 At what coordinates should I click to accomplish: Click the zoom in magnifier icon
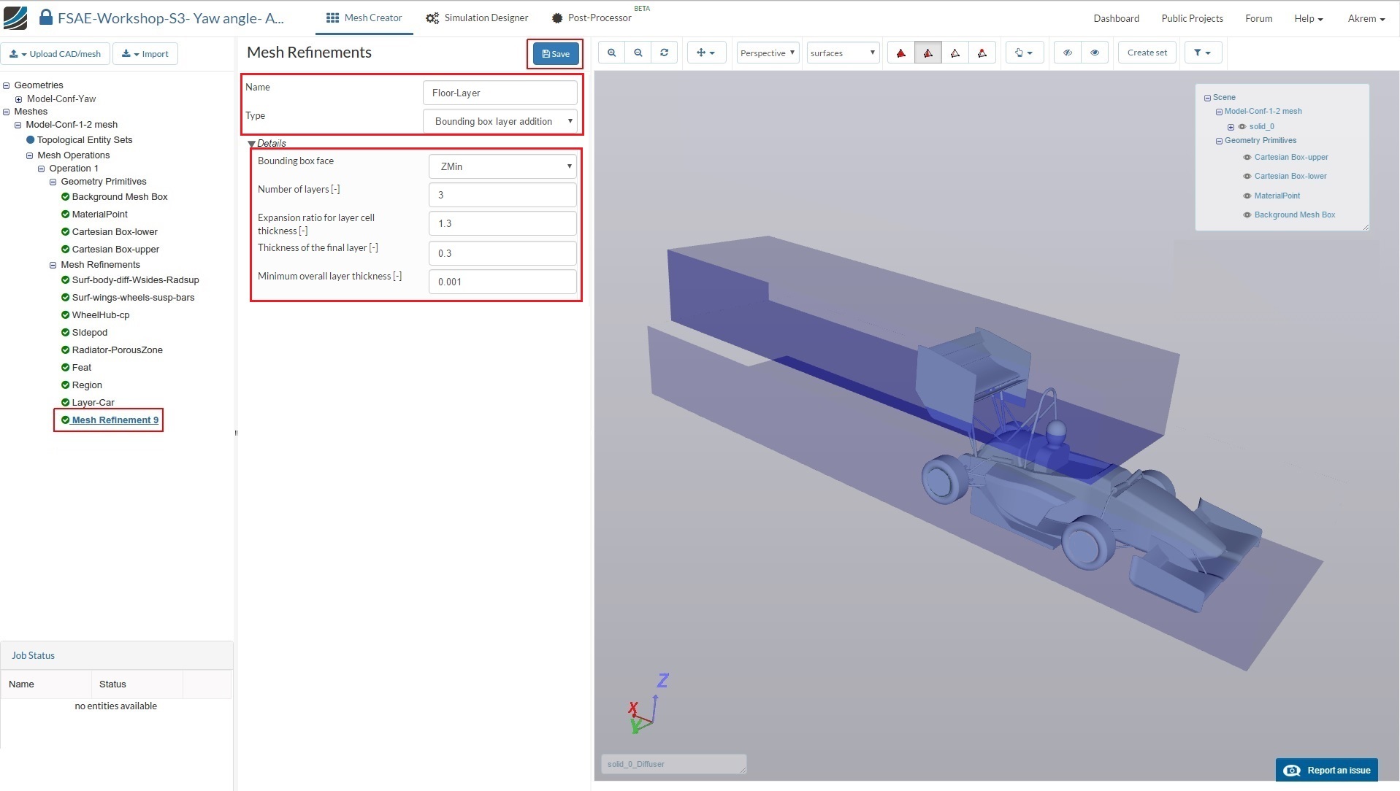click(611, 53)
